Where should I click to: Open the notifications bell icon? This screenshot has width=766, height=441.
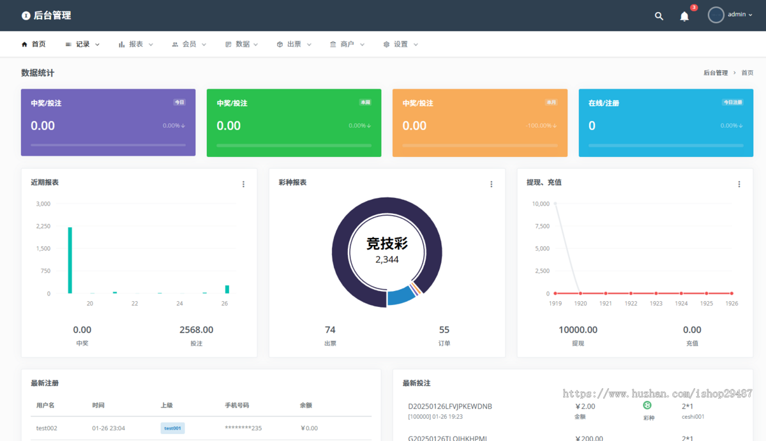[684, 17]
